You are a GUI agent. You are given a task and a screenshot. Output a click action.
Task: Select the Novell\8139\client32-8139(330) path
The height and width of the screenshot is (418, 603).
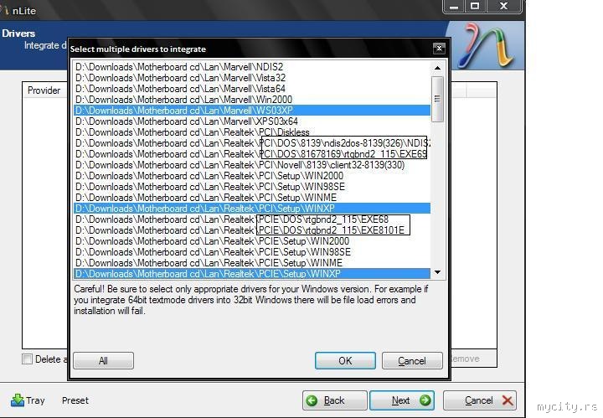click(x=252, y=164)
